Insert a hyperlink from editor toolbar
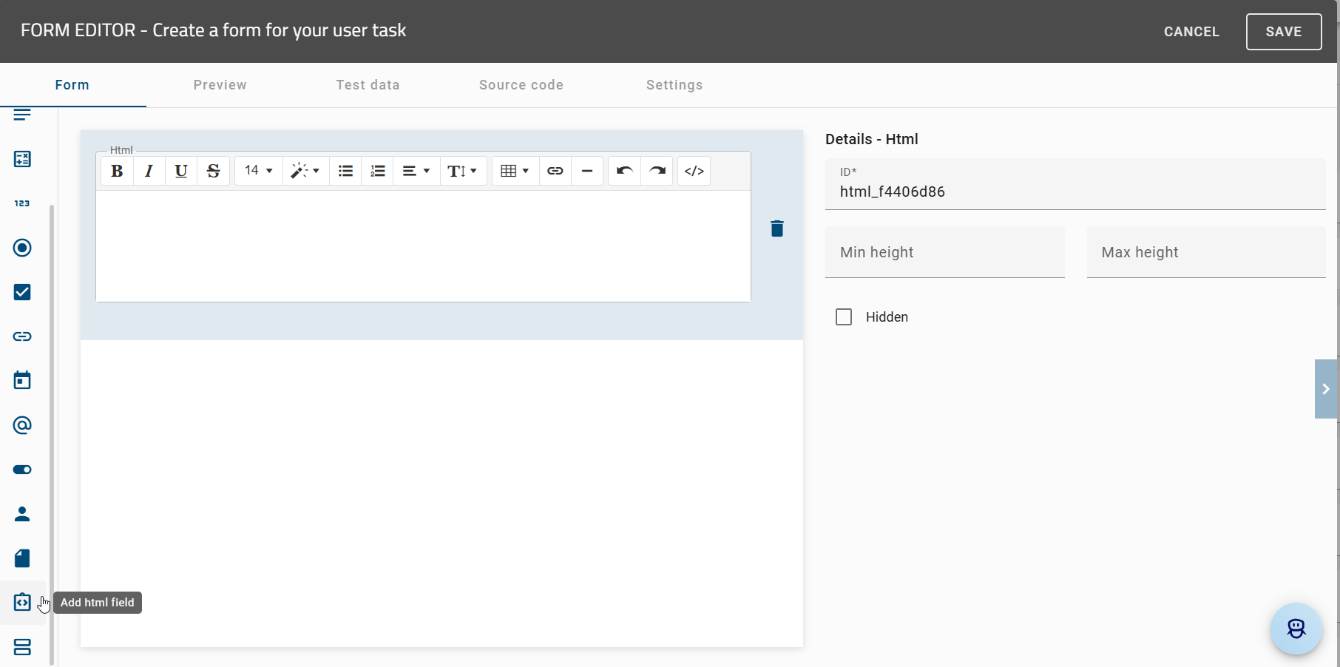 coord(555,171)
